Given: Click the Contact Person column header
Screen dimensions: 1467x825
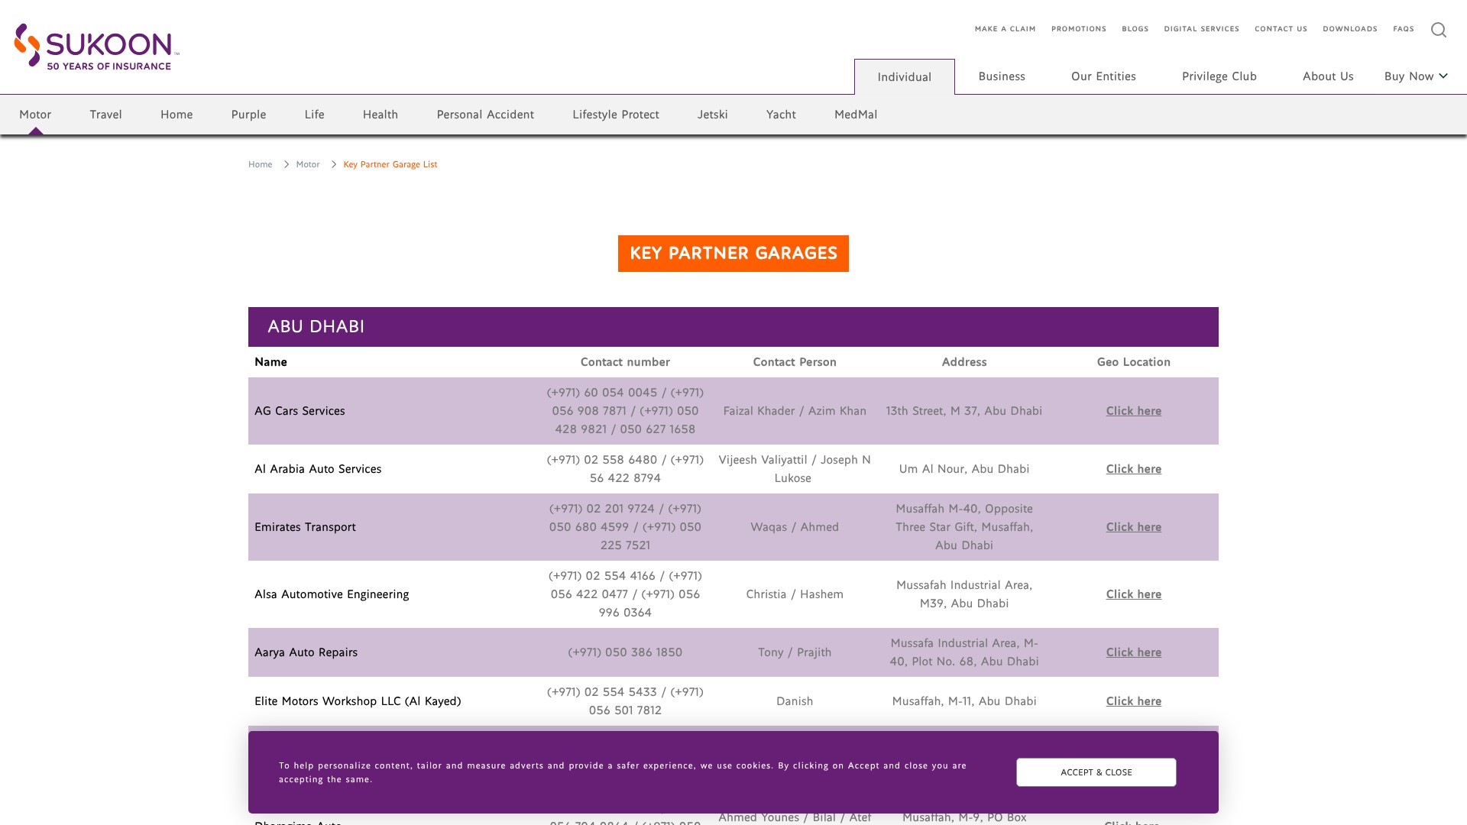Looking at the screenshot, I should 795,362.
